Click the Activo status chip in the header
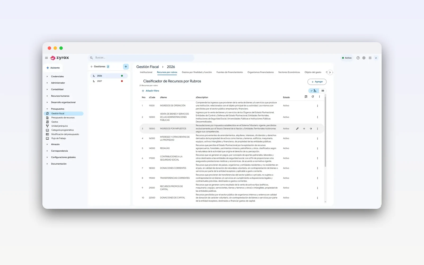Image resolution: width=424 pixels, height=265 pixels. click(x=347, y=58)
